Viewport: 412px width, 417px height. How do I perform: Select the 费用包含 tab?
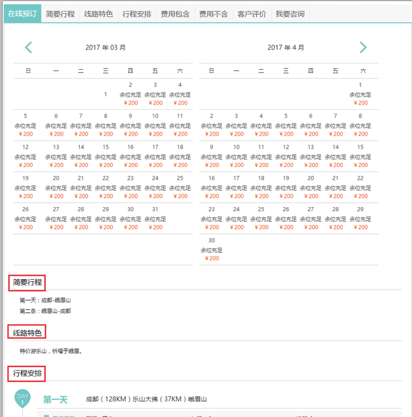pos(175,14)
